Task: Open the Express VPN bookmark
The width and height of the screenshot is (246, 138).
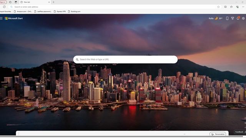Action: (60, 11)
